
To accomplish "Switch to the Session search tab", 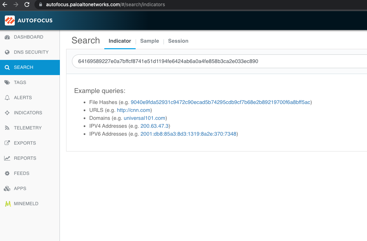I will click(x=178, y=41).
